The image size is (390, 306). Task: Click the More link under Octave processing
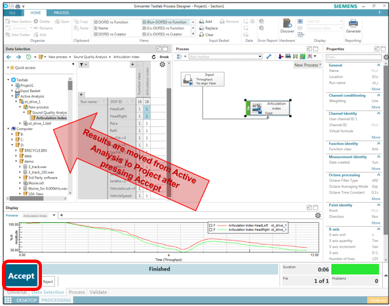376,199
